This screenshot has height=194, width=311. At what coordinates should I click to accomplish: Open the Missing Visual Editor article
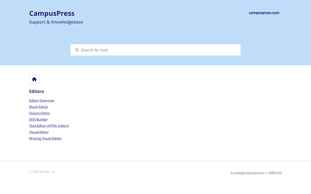45,139
